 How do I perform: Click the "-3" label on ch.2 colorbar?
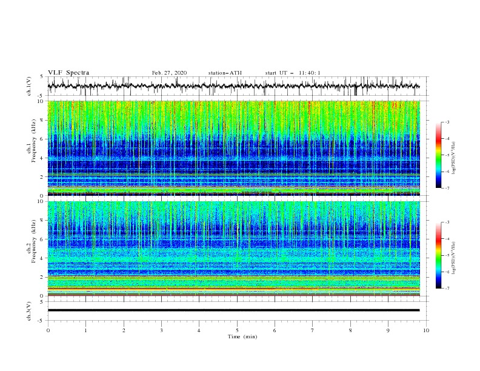(447, 222)
